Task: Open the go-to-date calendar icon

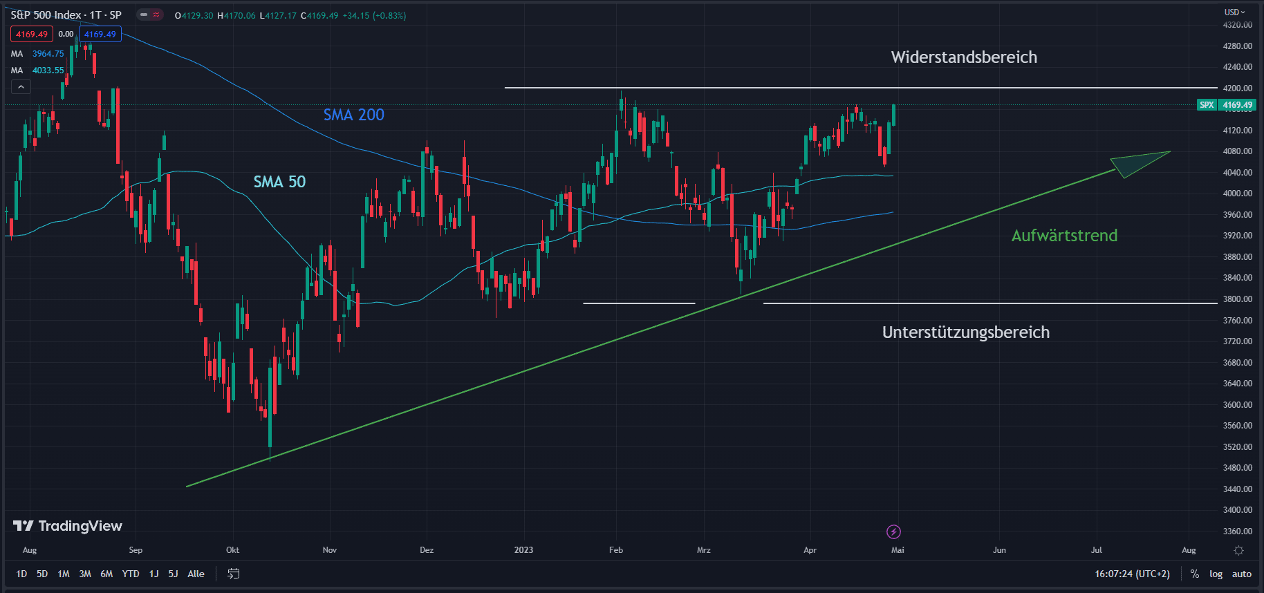Action: [x=234, y=574]
